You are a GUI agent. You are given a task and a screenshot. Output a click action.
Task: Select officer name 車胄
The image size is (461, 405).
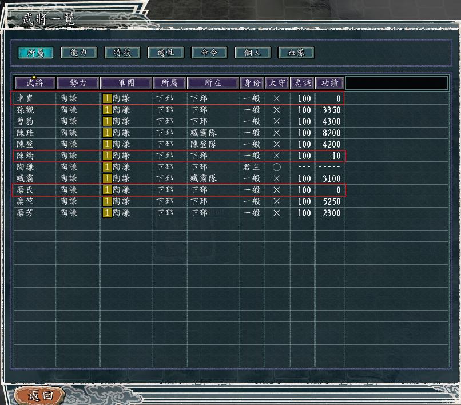tap(25, 98)
